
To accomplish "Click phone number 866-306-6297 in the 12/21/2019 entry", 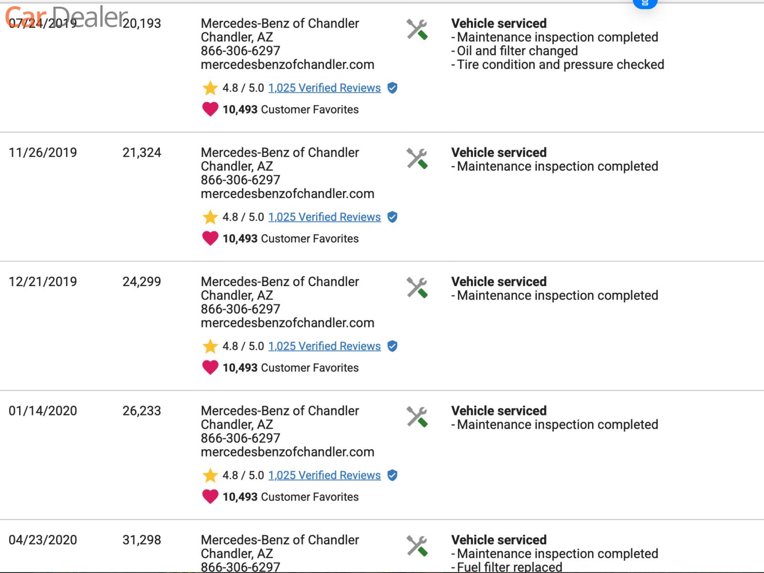I will coord(240,309).
